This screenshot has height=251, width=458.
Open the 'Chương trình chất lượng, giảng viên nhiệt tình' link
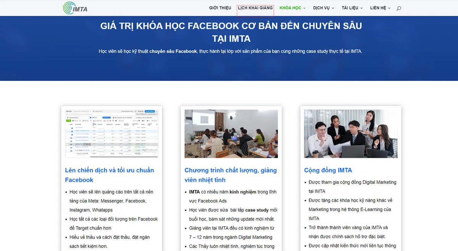(x=230, y=175)
